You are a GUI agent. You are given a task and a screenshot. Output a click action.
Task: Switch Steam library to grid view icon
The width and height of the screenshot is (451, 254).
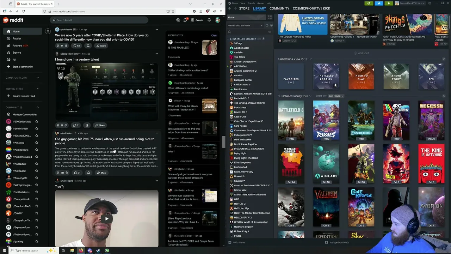(x=270, y=17)
